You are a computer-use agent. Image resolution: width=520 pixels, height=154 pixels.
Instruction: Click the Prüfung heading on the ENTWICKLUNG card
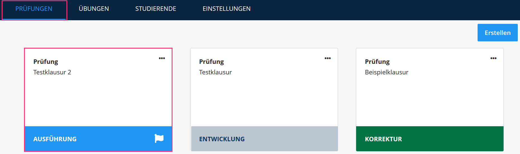click(x=212, y=62)
